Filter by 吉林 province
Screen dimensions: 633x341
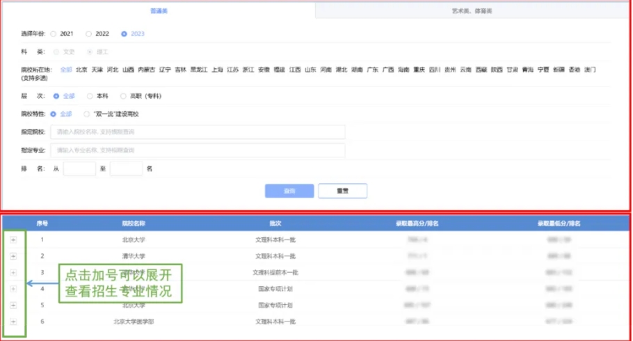click(x=180, y=70)
